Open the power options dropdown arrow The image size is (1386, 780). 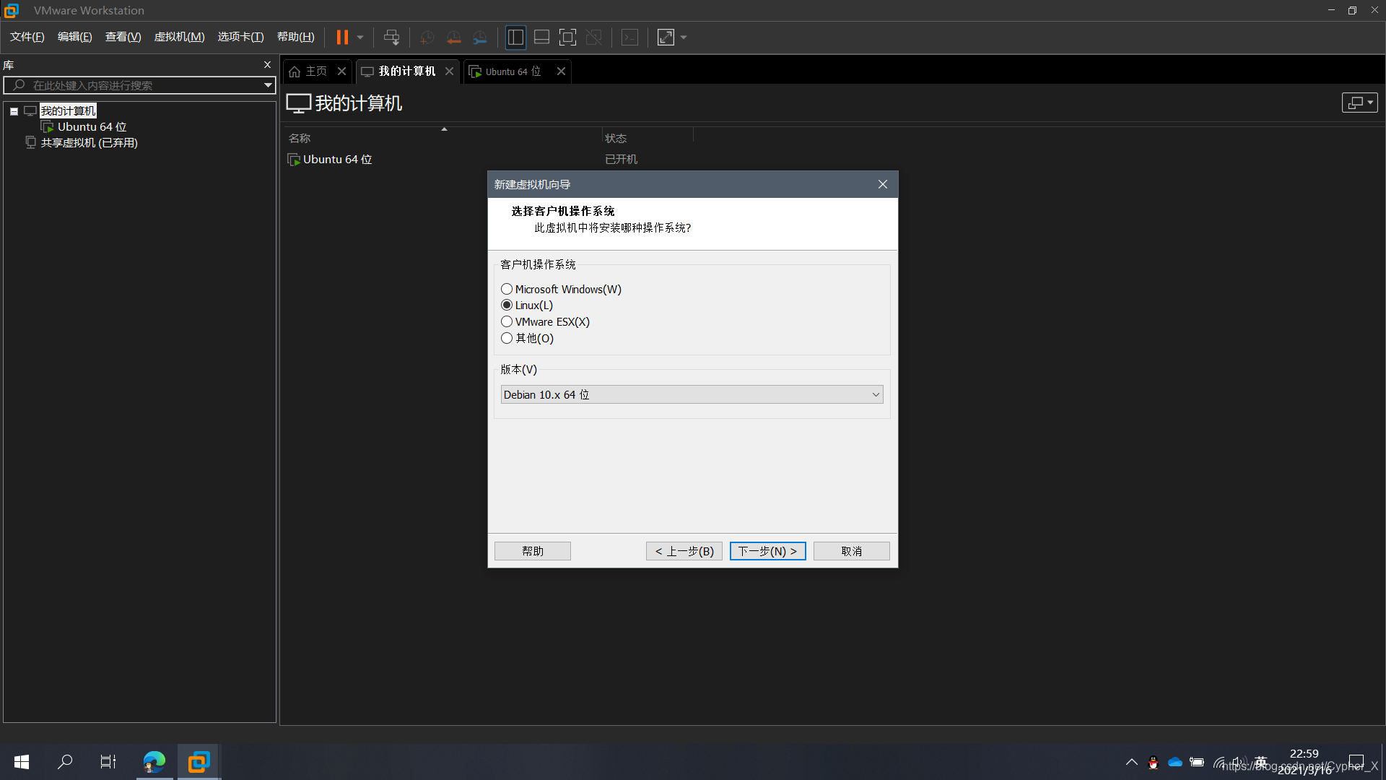360,37
